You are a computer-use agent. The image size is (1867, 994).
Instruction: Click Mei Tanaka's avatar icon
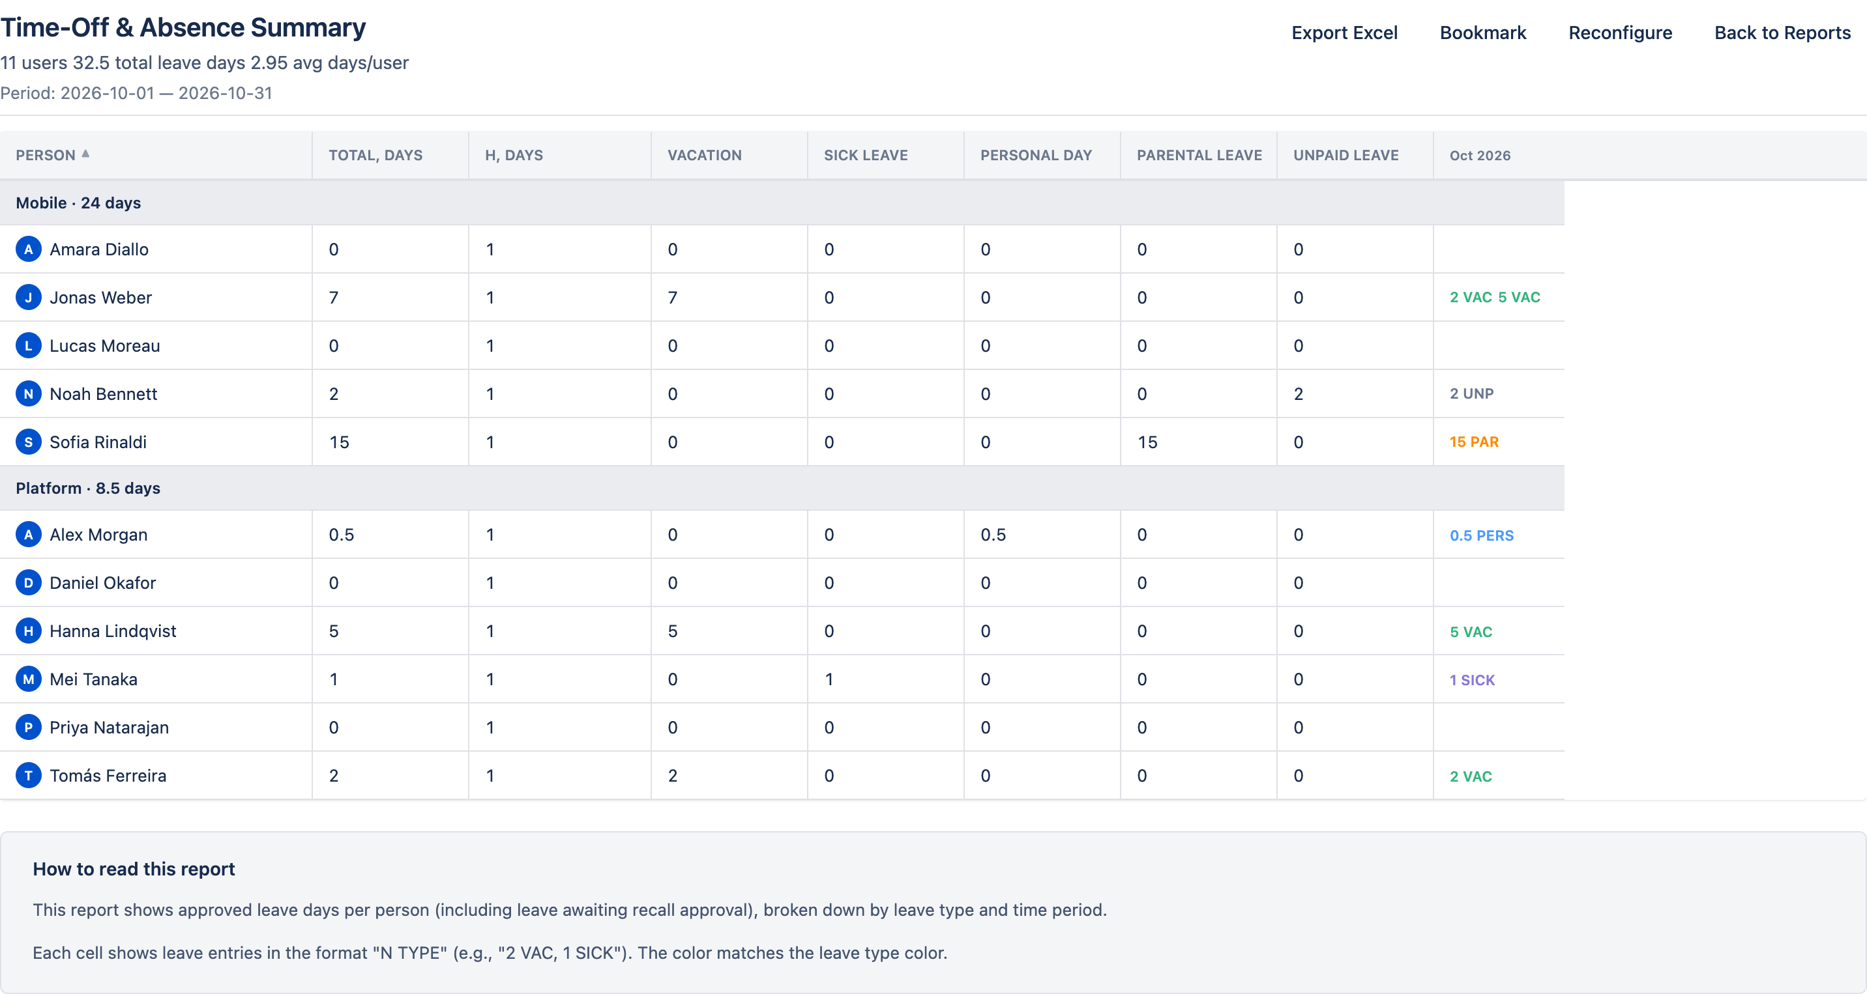tap(28, 679)
